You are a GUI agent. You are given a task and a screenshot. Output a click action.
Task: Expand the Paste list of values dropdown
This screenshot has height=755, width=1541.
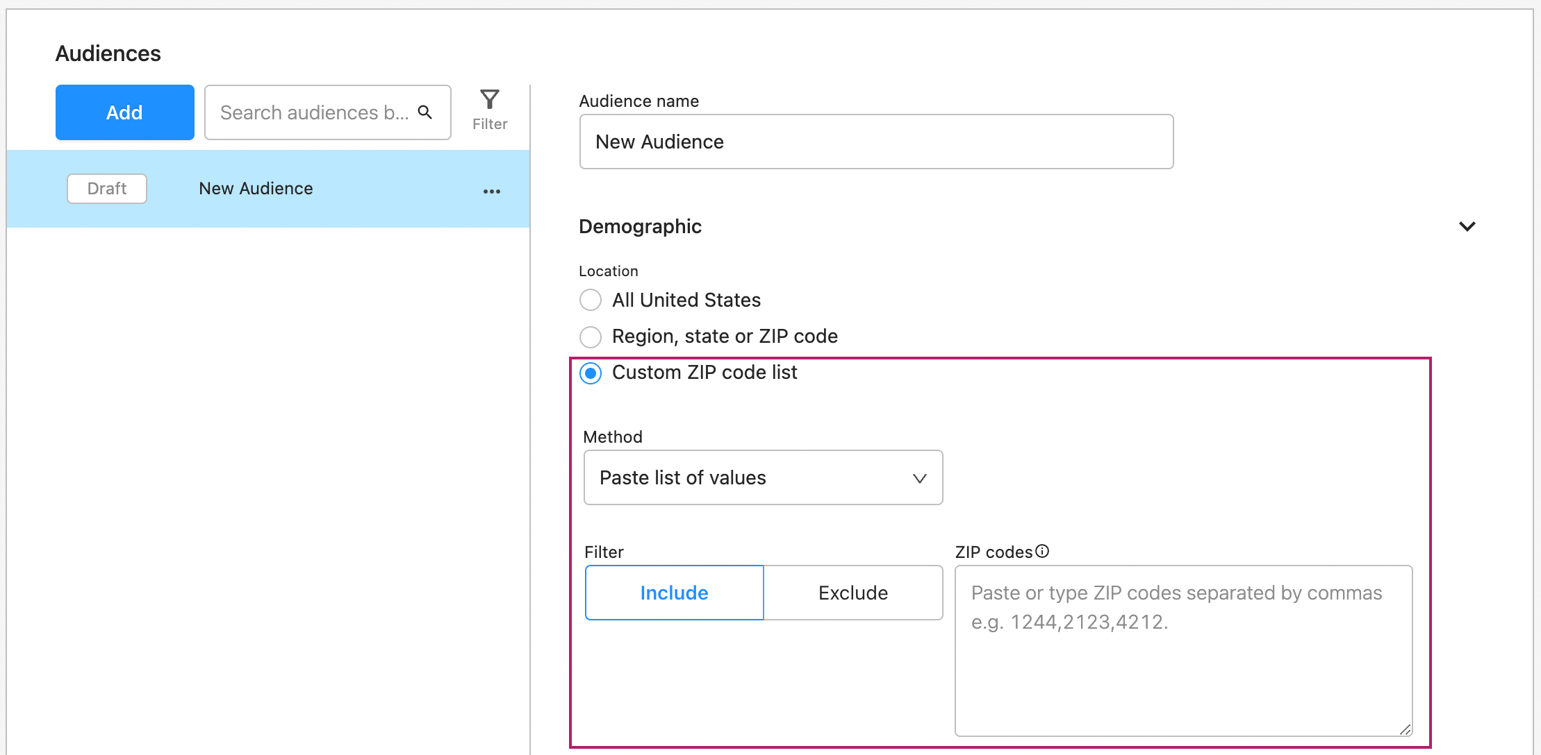pos(763,479)
